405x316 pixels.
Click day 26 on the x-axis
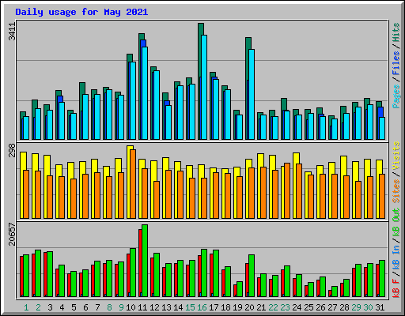pos(320,307)
